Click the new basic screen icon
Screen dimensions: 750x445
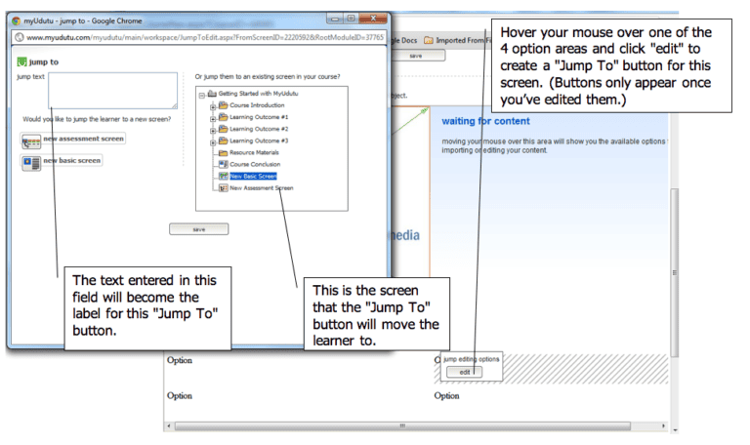(x=30, y=161)
